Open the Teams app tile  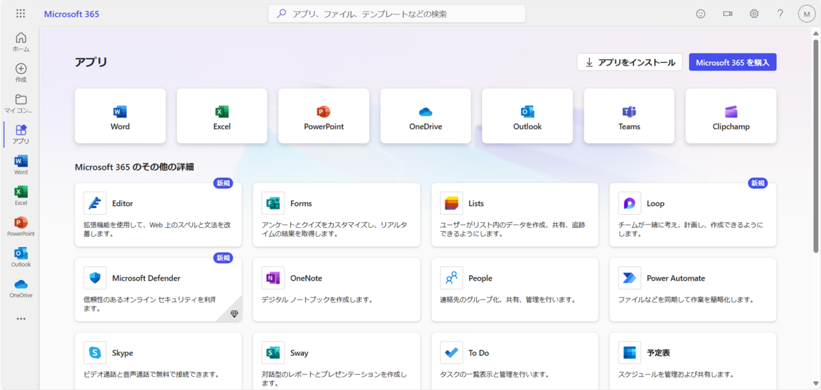(629, 116)
